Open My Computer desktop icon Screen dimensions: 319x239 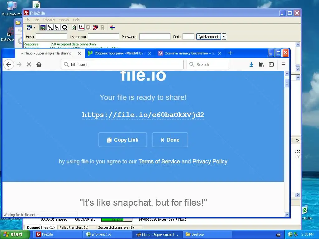click(x=12, y=8)
